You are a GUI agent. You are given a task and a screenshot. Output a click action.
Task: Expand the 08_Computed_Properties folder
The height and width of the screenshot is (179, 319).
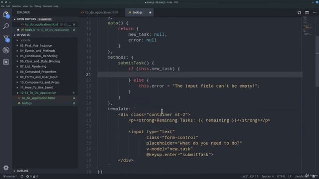pos(38,72)
